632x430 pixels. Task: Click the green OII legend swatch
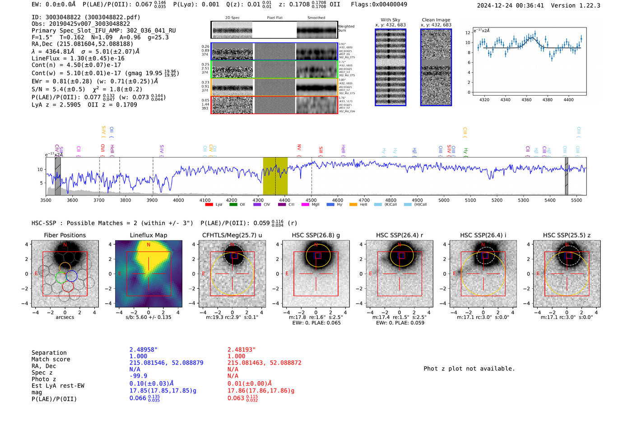point(233,204)
